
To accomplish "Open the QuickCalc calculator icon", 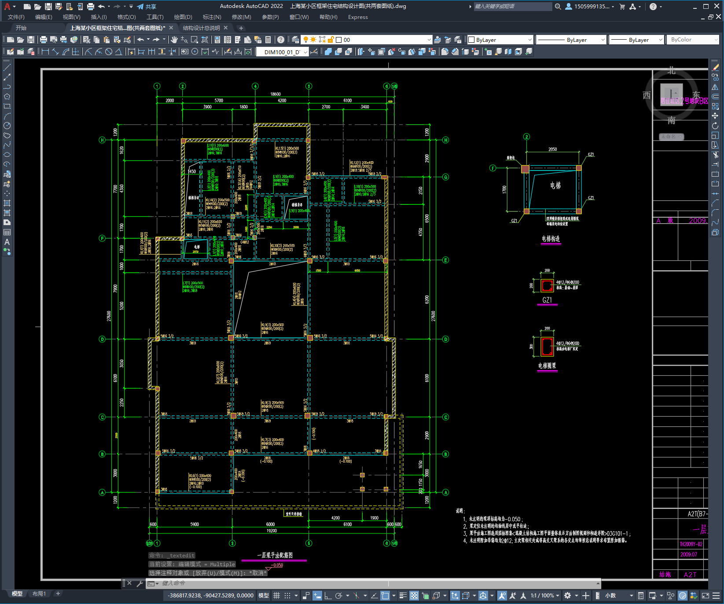I will pyautogui.click(x=268, y=40).
